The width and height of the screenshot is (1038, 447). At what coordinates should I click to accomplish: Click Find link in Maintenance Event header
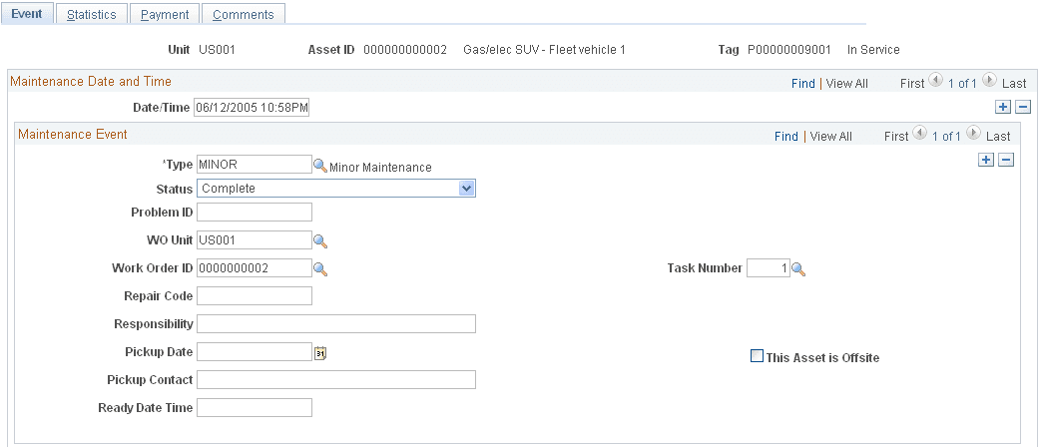(x=785, y=136)
